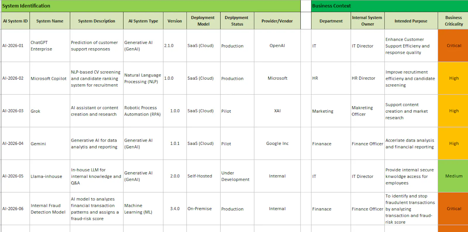
Task: Select the HR department cell
Action: [x=331, y=78]
